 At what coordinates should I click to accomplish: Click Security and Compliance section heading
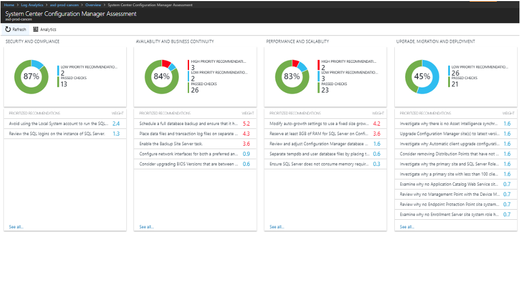click(33, 41)
